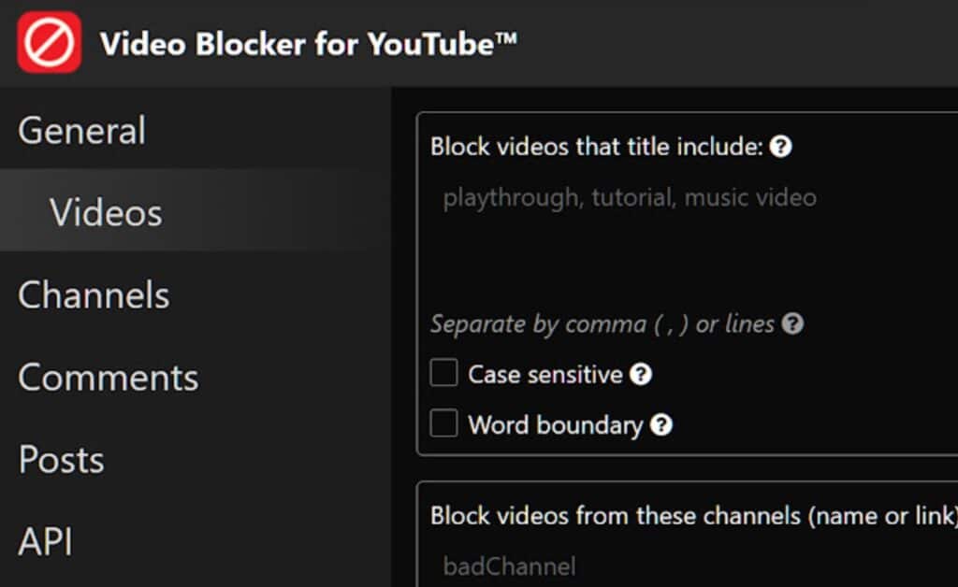Screen dimensions: 958x587
Task: Toggle Word boundary via its text label
Action: pos(556,425)
